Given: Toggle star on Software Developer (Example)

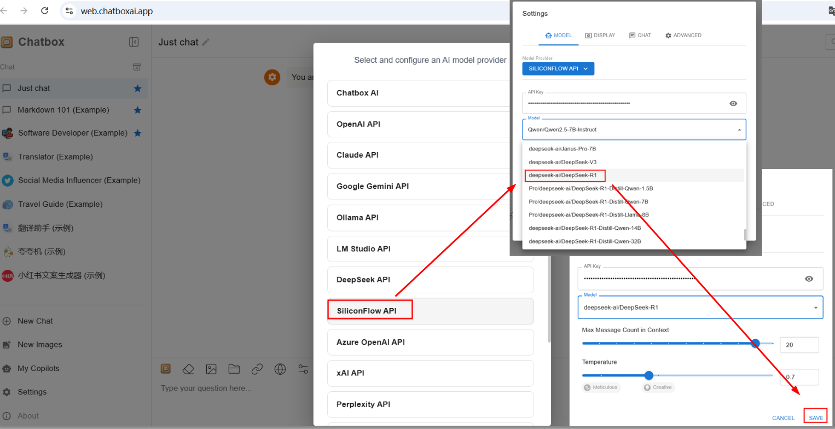Looking at the screenshot, I should (138, 133).
